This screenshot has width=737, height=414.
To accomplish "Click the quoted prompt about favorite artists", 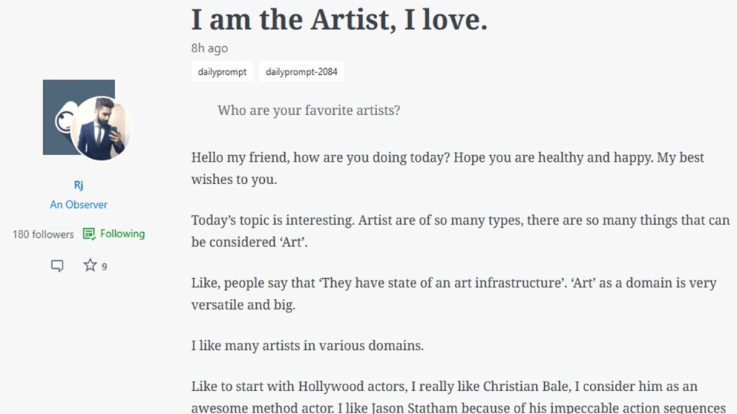I will coord(309,111).
